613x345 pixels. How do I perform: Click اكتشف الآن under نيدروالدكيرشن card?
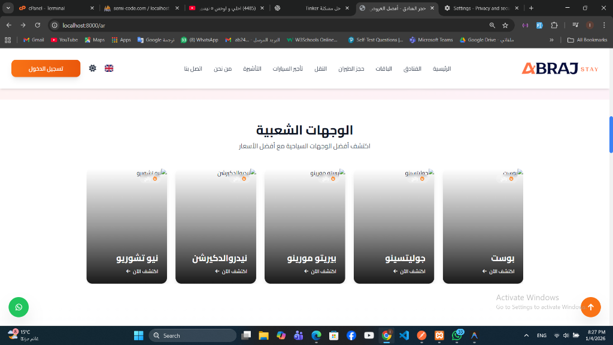pyautogui.click(x=230, y=271)
